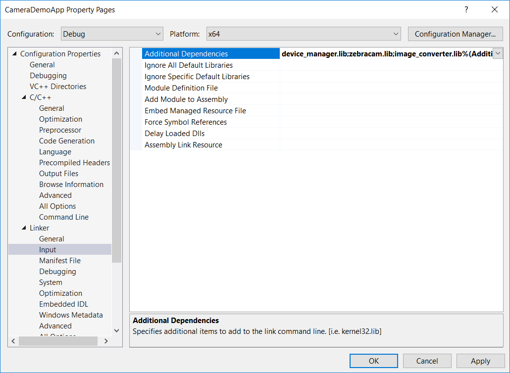Screen dimensions: 510x373
Task: Apply the current property changes
Action: [x=480, y=361]
